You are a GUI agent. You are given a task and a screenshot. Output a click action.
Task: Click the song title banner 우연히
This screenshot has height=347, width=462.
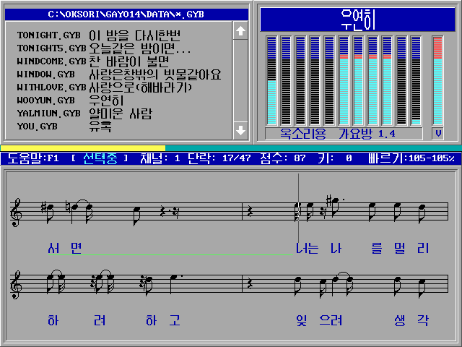pyautogui.click(x=357, y=20)
